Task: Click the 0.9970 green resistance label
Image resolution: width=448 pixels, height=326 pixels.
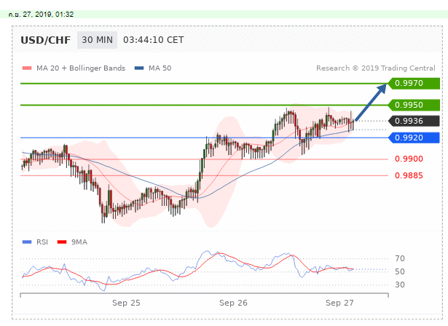Action: point(414,84)
